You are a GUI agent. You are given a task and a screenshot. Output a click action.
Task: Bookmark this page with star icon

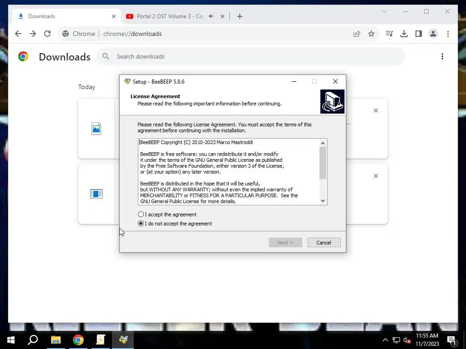tap(371, 34)
